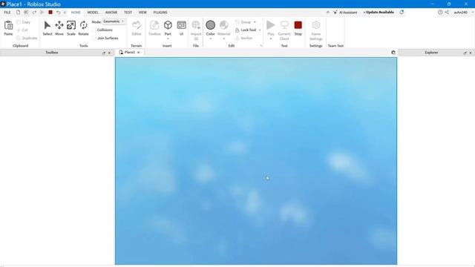
Task: Open the FILE menu
Action: point(7,13)
